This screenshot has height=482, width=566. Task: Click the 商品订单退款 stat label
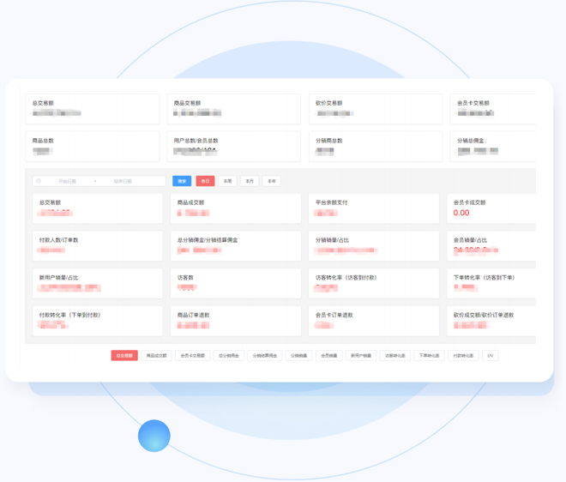point(194,316)
